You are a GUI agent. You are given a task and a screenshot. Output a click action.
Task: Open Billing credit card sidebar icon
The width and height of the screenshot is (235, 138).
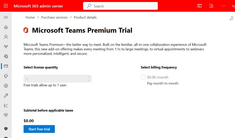[x=6, y=66]
